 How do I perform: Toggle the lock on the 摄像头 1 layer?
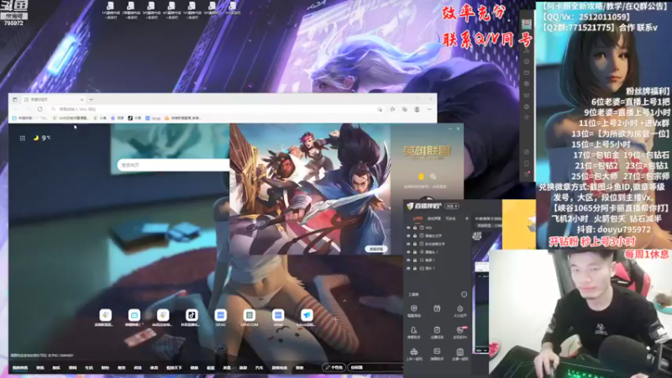(x=415, y=252)
